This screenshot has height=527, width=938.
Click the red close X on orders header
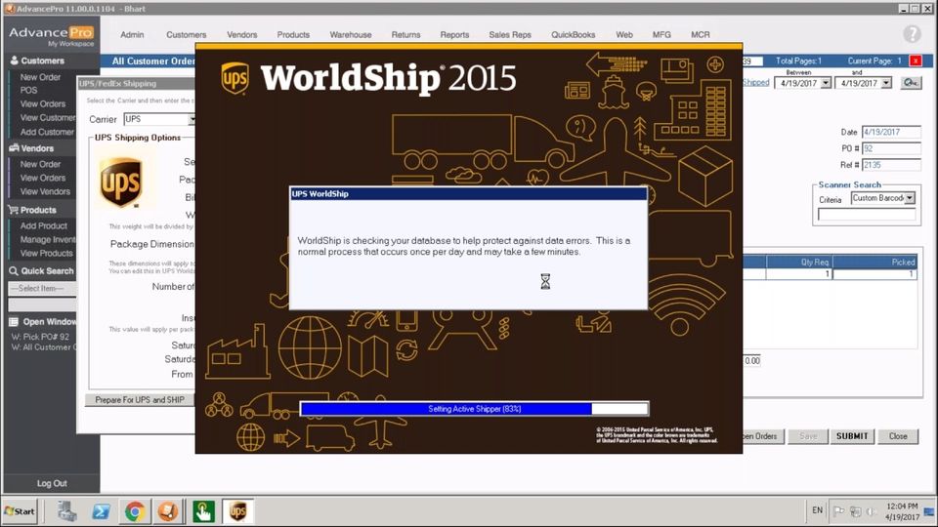[916, 61]
